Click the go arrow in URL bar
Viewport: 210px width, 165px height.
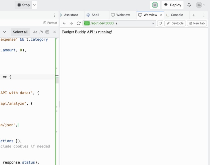click(153, 23)
